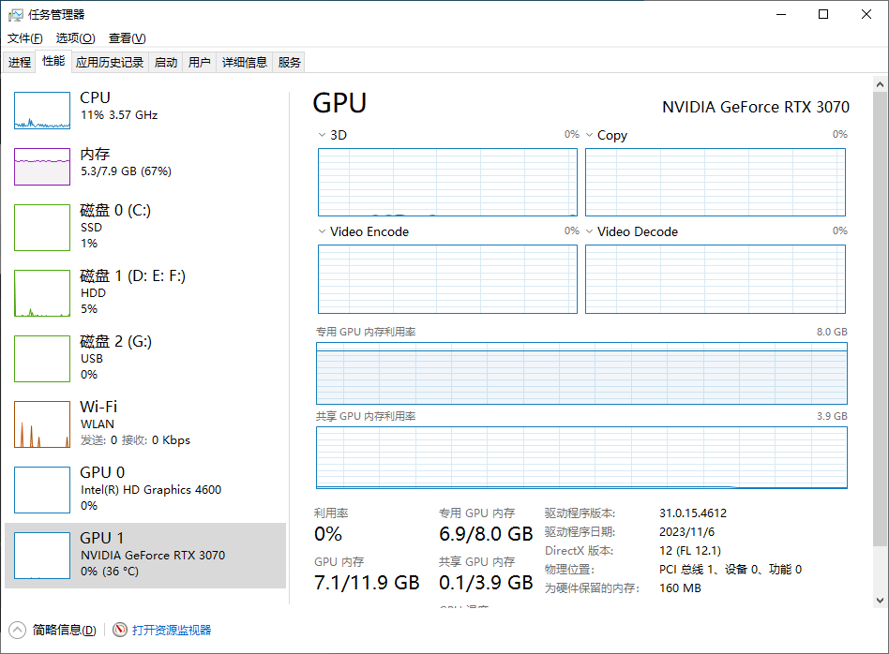Click the 发送: 0 接收: 0 Kbps text
889x654 pixels.
135,440
